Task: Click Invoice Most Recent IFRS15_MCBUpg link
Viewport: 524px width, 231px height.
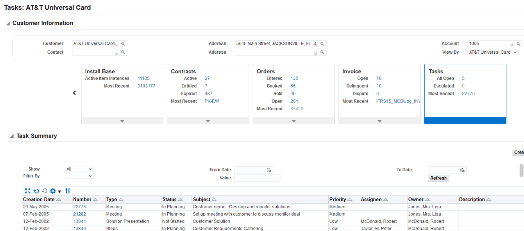Action: tap(398, 101)
